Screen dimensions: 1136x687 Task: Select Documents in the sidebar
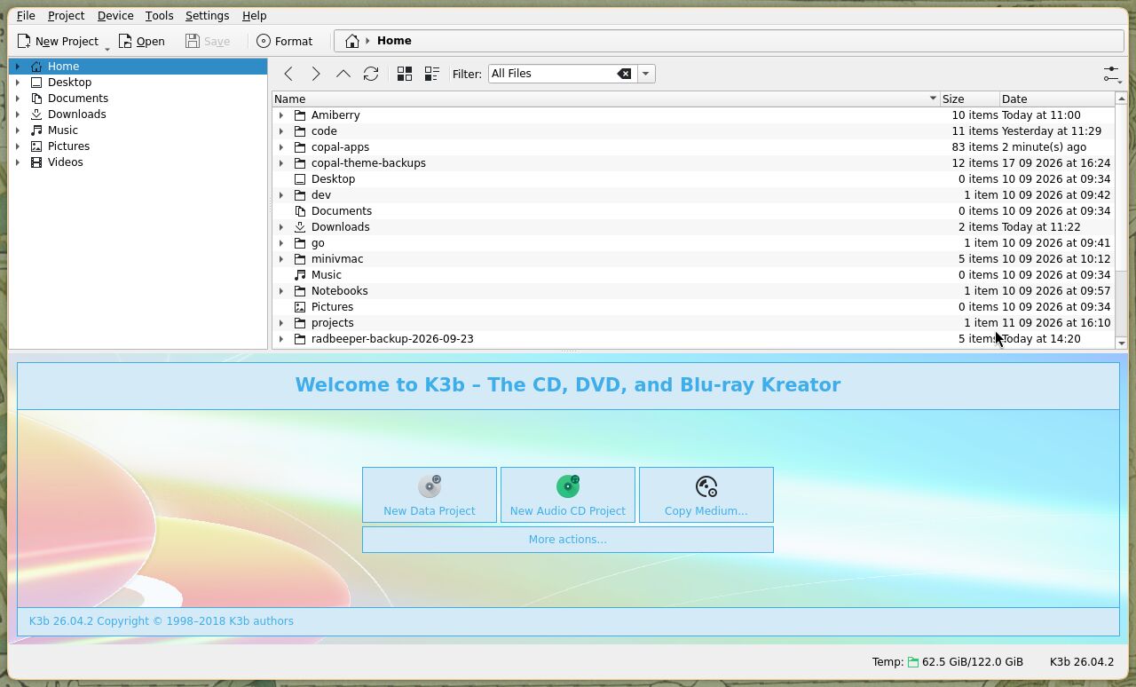(78, 99)
